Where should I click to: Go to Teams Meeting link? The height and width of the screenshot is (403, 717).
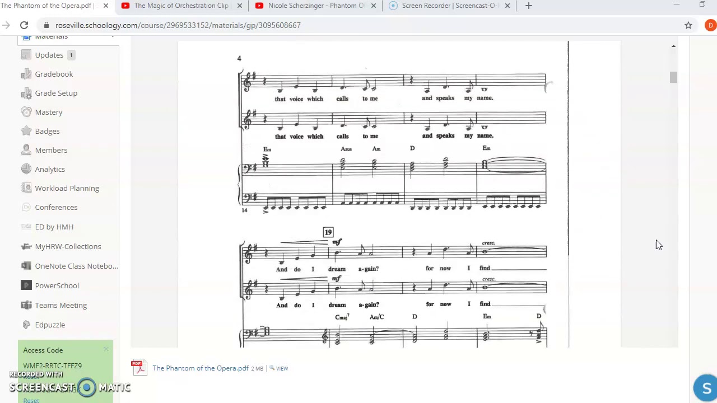pos(61,305)
